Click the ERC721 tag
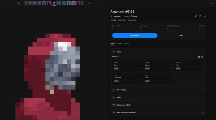This screenshot has width=216, height=120. 113,20
